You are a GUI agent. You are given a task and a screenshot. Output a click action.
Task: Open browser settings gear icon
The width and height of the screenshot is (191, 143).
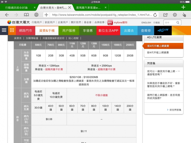175,15
